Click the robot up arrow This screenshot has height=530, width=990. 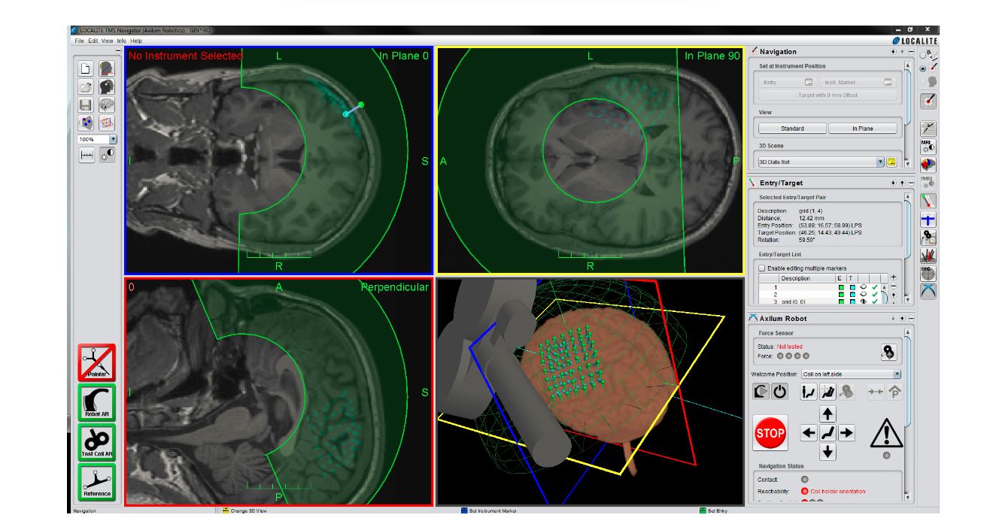828,414
